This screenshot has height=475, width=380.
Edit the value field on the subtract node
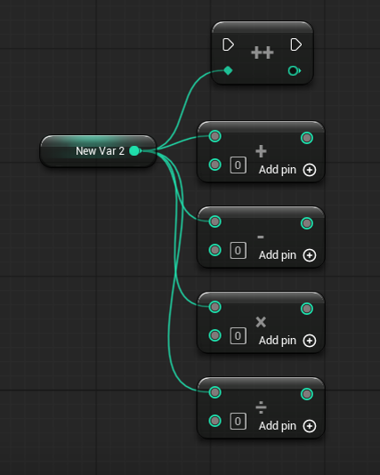pos(238,251)
